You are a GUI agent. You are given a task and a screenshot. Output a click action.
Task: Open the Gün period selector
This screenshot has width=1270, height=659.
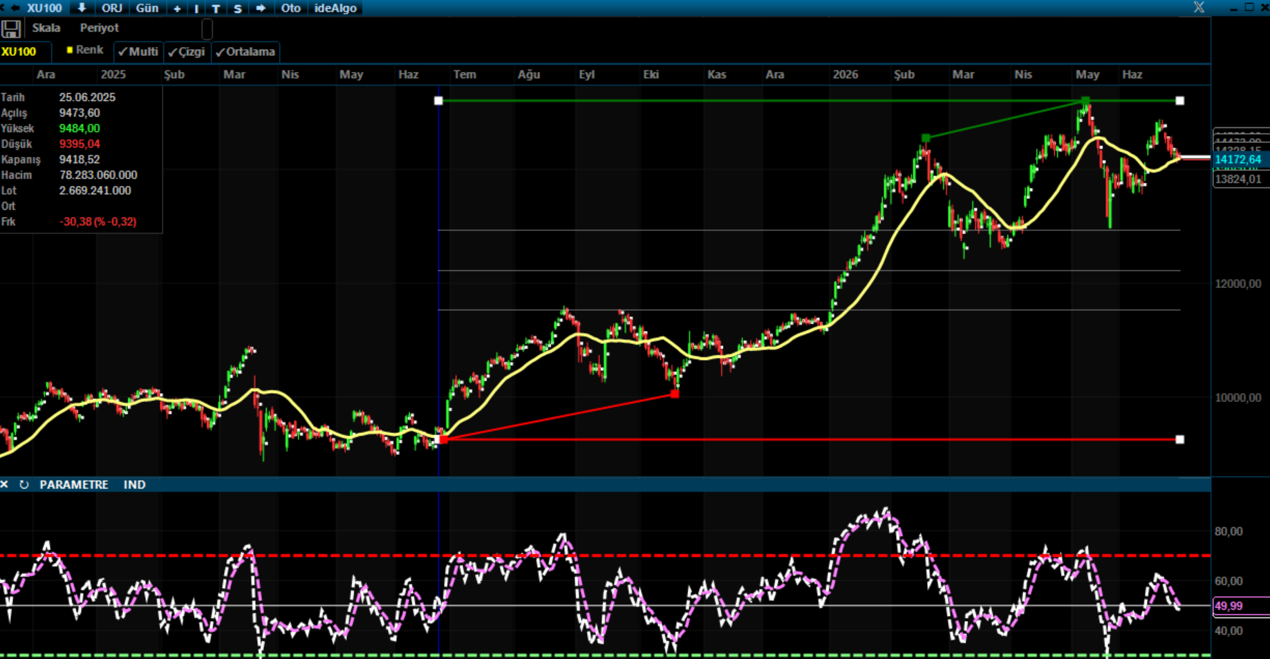(x=147, y=8)
